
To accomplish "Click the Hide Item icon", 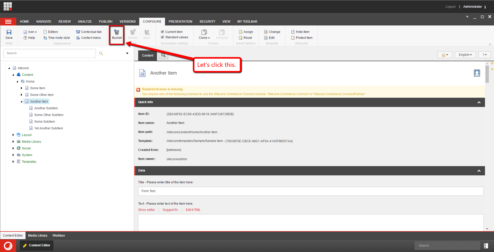I will coord(293,32).
